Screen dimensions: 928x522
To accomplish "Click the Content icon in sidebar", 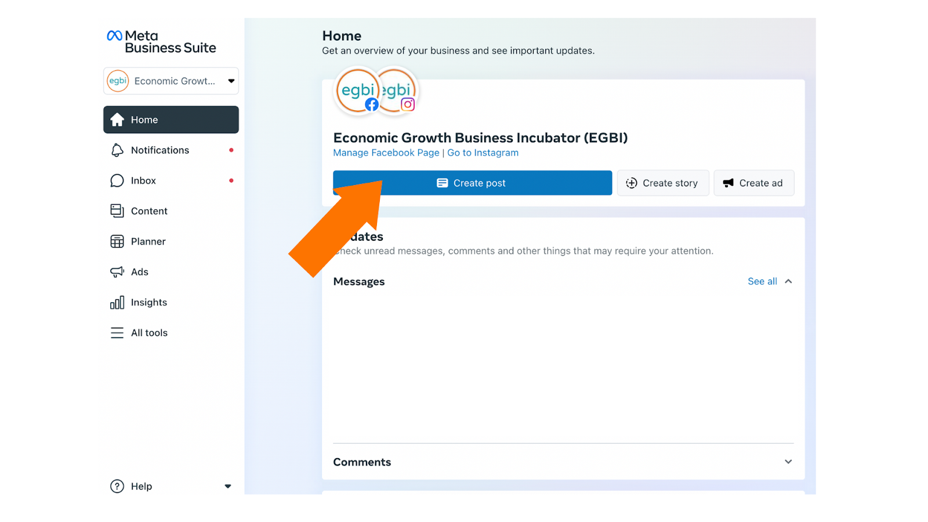I will pyautogui.click(x=117, y=211).
